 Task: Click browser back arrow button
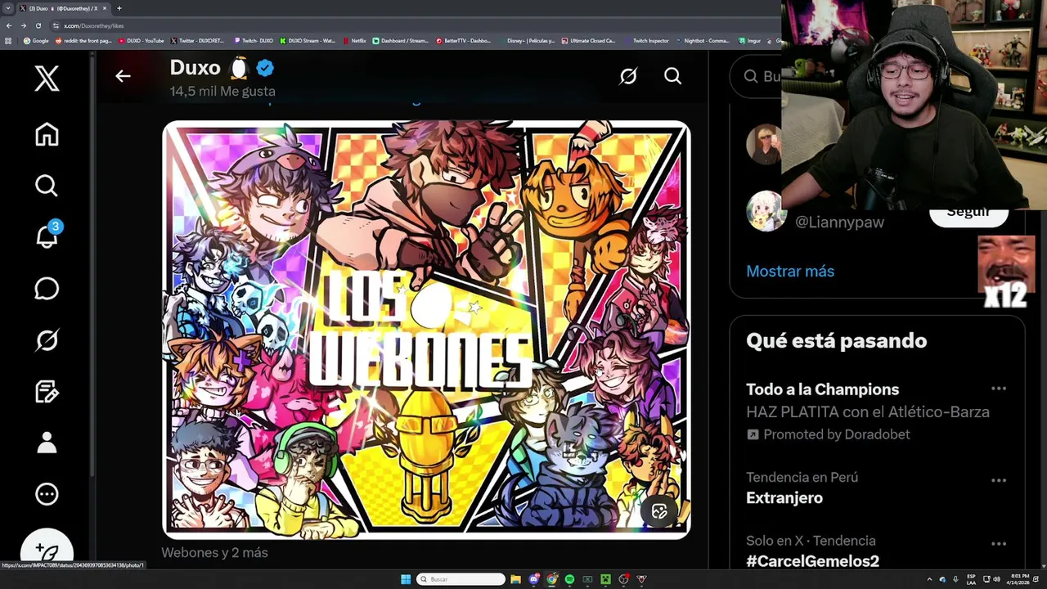coord(10,25)
